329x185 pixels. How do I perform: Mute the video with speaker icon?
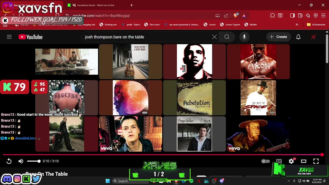point(21,161)
